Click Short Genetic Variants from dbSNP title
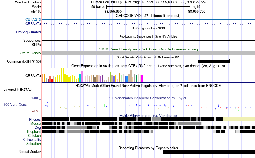255x158 pixels. click(x=148, y=58)
